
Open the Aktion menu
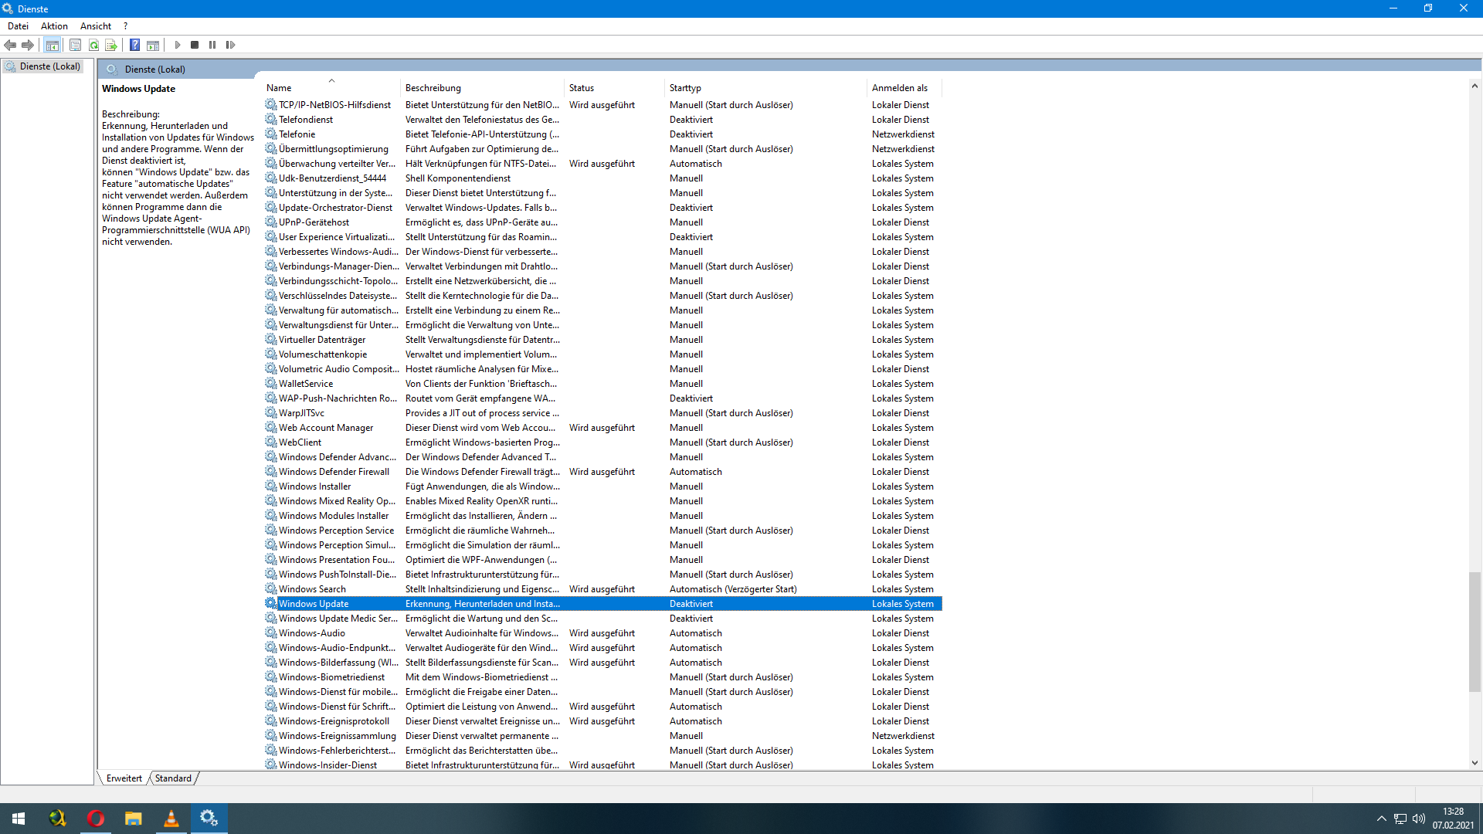[54, 25]
